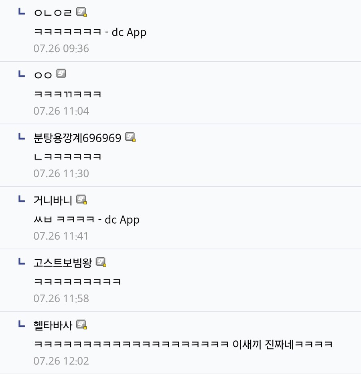Screen dimensions: 361x374
Task: Open the profile of 분탕용깡계696969
Action: pos(77,137)
